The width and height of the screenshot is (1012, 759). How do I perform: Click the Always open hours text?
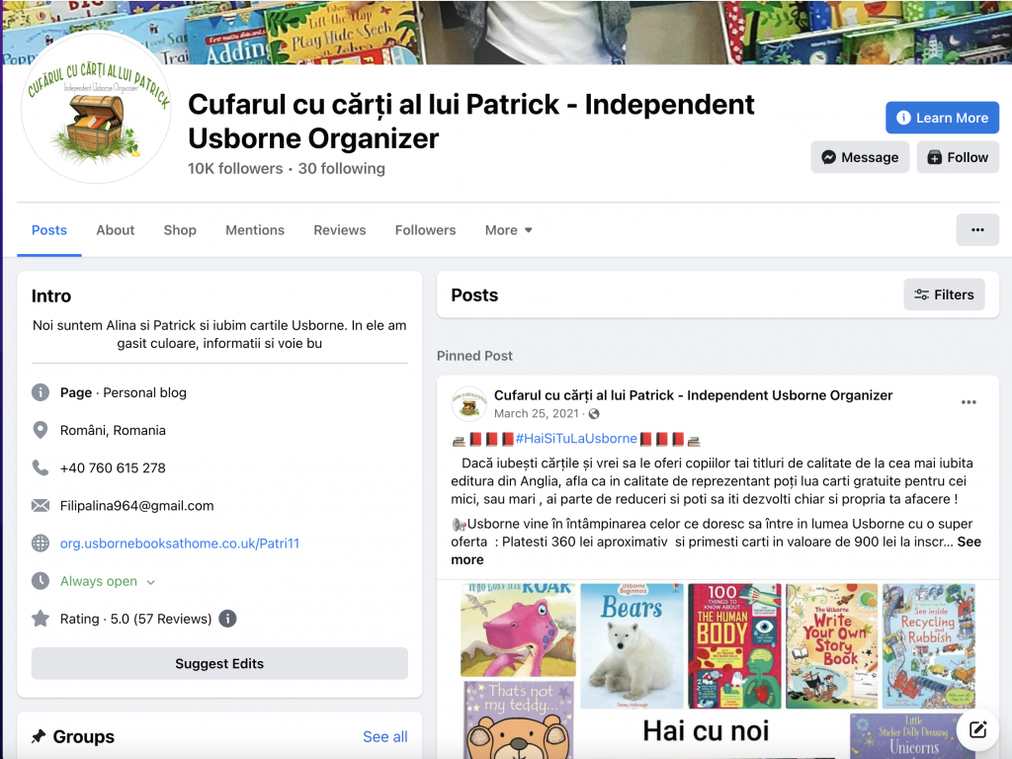99,581
